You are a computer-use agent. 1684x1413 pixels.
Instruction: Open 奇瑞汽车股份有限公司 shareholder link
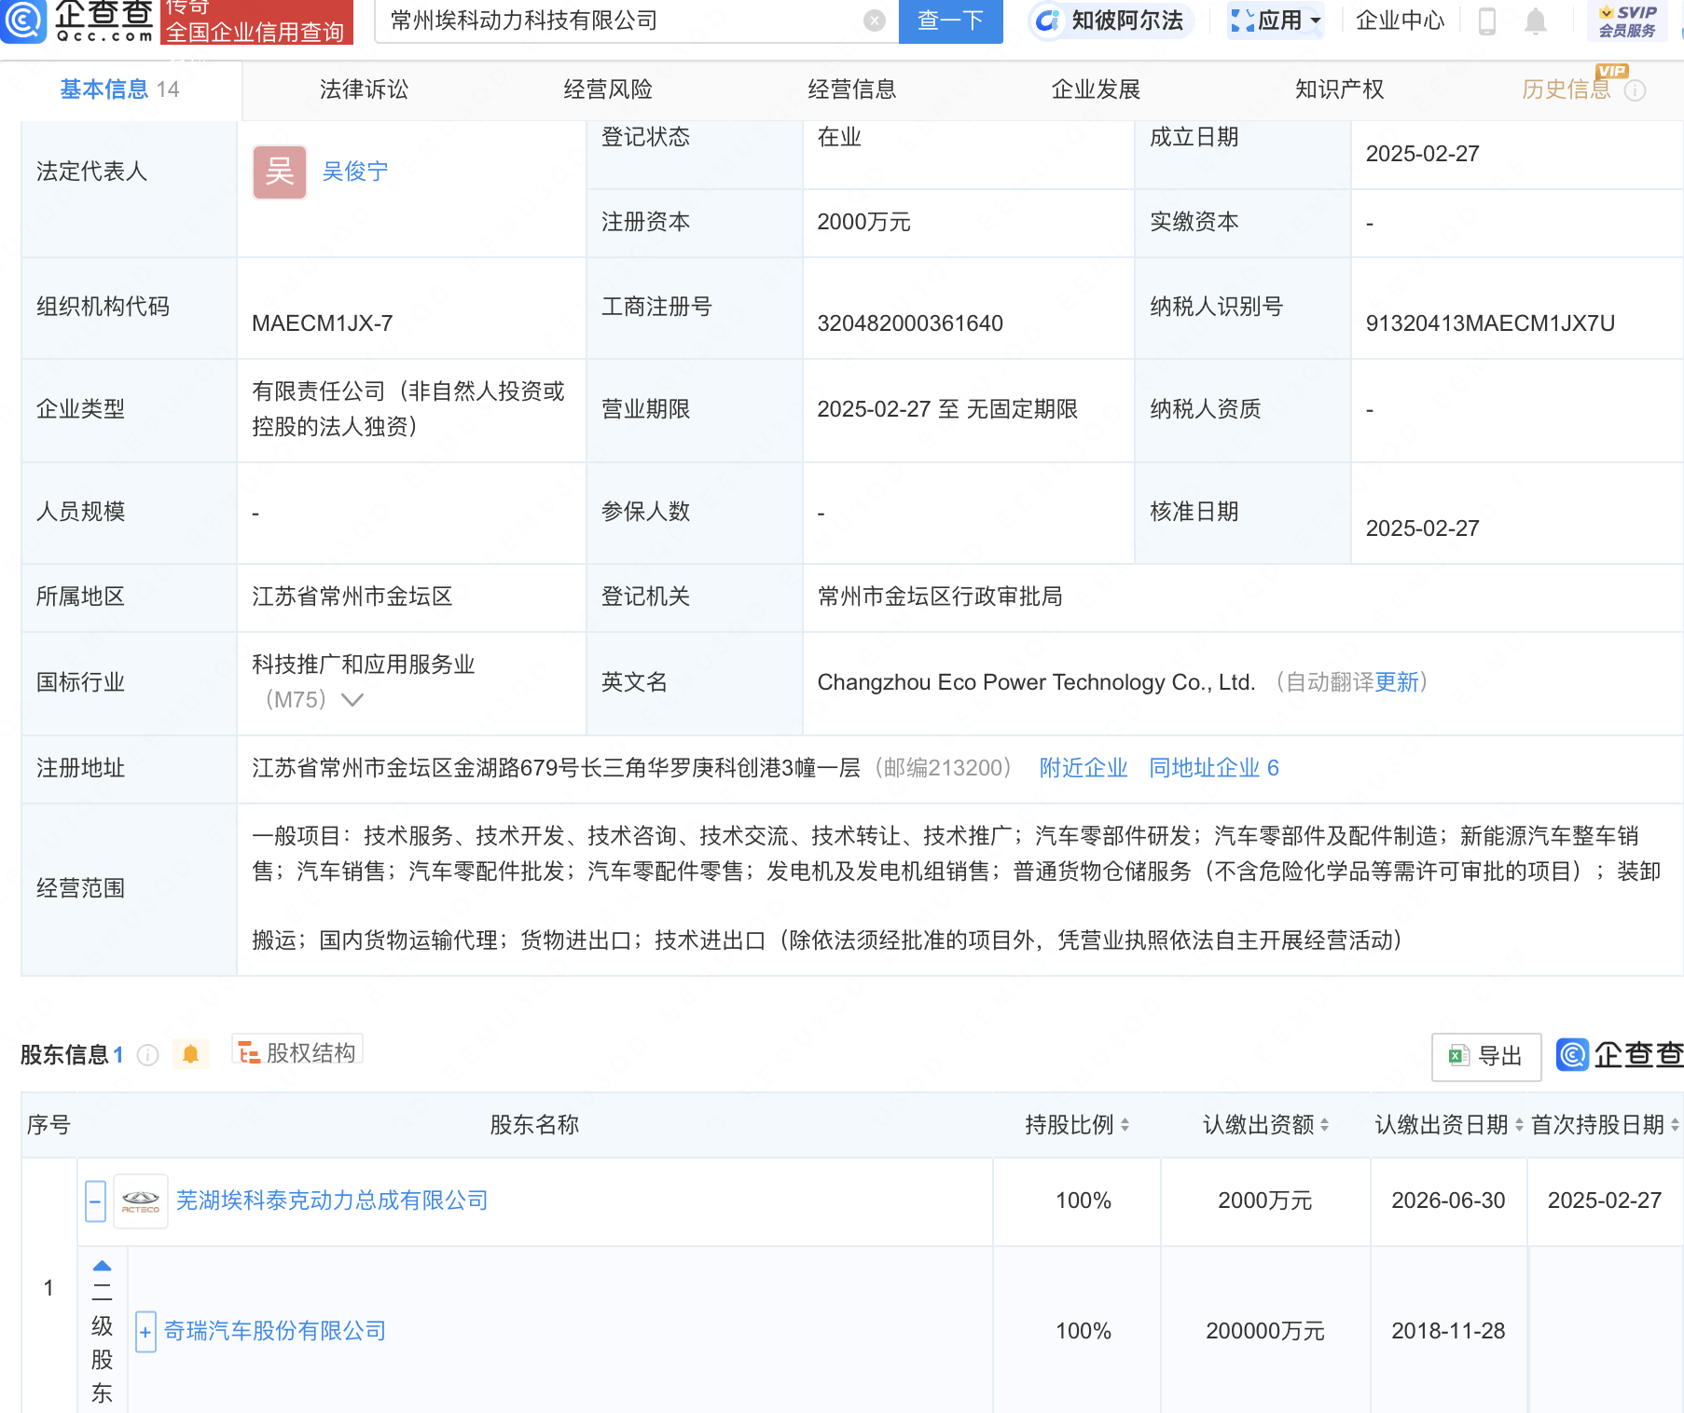pos(275,1331)
